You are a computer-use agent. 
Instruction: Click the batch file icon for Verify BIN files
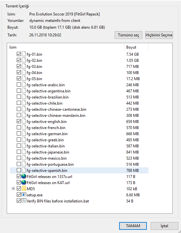(x=24, y=201)
